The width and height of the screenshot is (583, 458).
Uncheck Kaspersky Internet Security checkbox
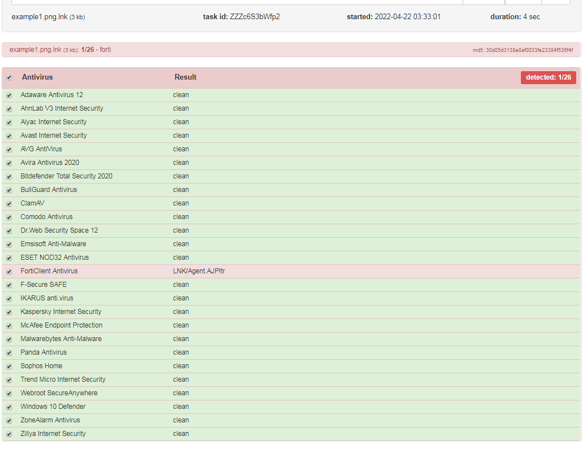click(9, 312)
